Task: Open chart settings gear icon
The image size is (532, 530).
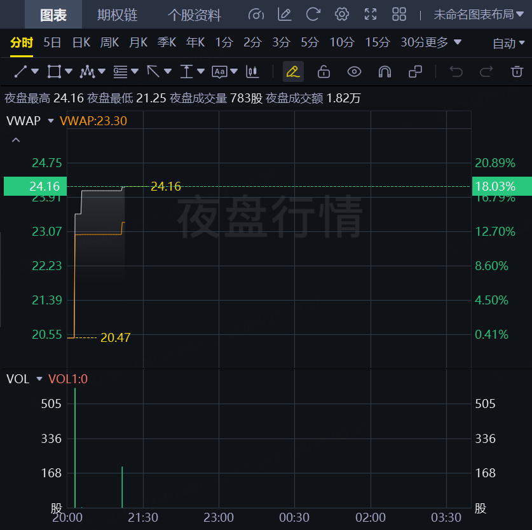Action: (x=342, y=14)
